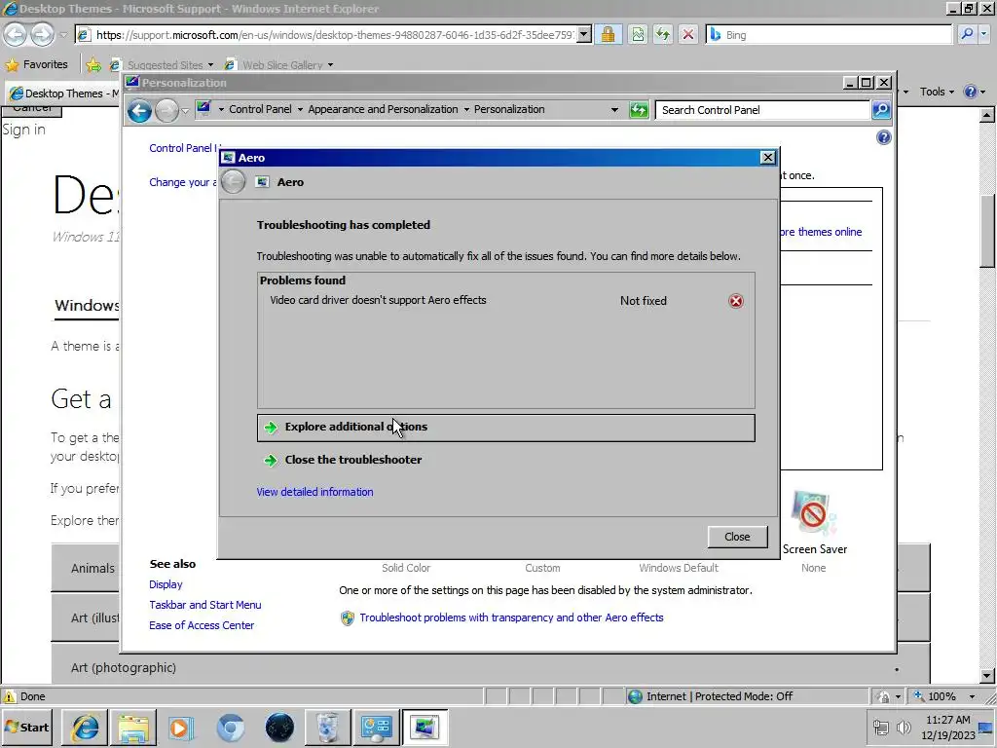Click Video card driver problem row
The height and width of the screenshot is (748, 997).
tap(506, 301)
